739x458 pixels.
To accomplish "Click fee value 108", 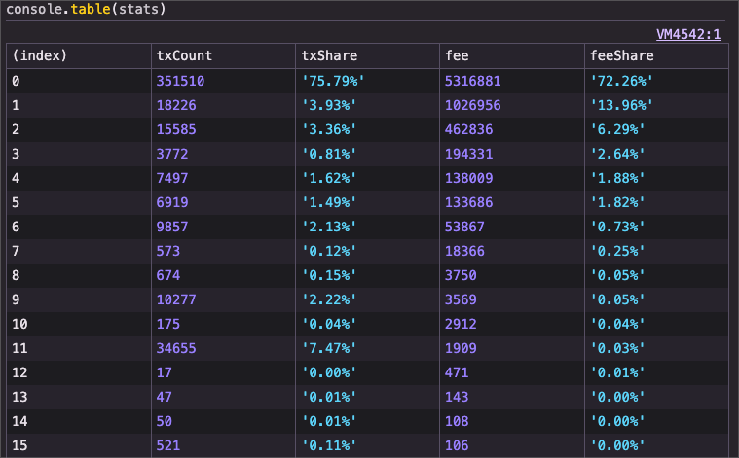I will (457, 421).
